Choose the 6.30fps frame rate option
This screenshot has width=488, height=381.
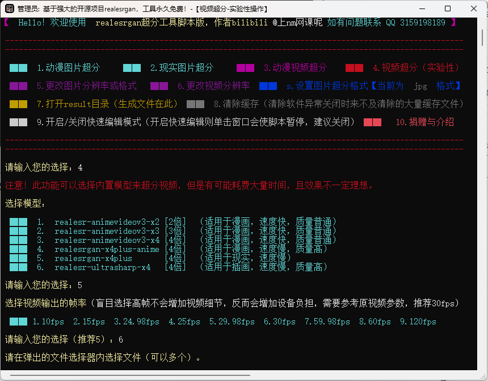[x=279, y=322]
